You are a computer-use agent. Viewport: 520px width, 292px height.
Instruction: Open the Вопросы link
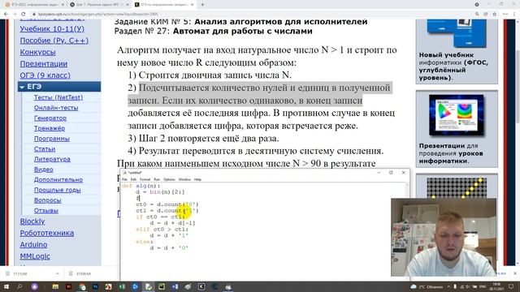[x=47, y=200]
